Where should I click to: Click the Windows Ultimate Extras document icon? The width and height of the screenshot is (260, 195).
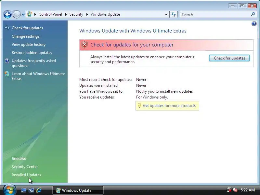click(x=7, y=74)
